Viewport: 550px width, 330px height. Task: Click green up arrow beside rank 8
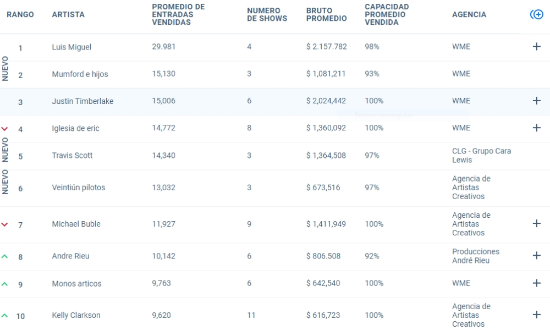point(4,256)
